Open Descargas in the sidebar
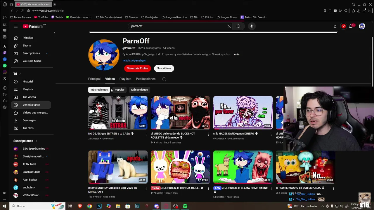This screenshot has width=374, height=210. 31,120
